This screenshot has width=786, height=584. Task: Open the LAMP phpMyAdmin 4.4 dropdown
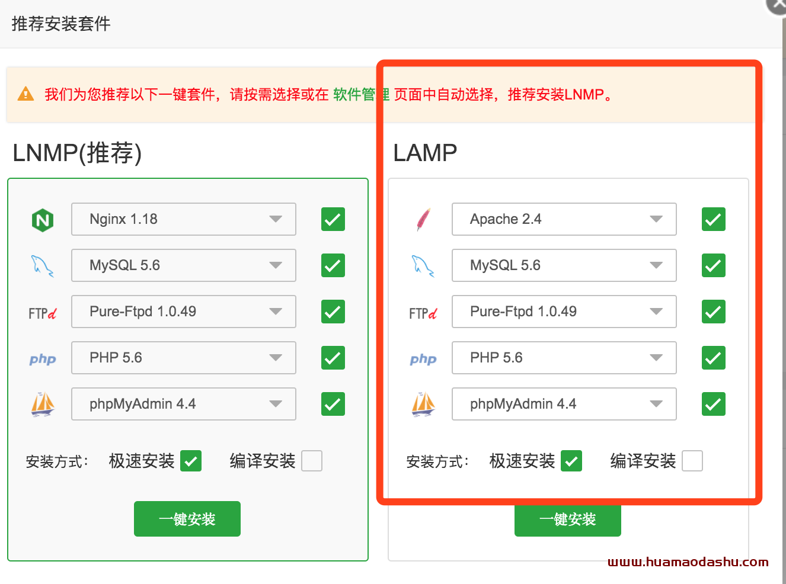(x=564, y=404)
